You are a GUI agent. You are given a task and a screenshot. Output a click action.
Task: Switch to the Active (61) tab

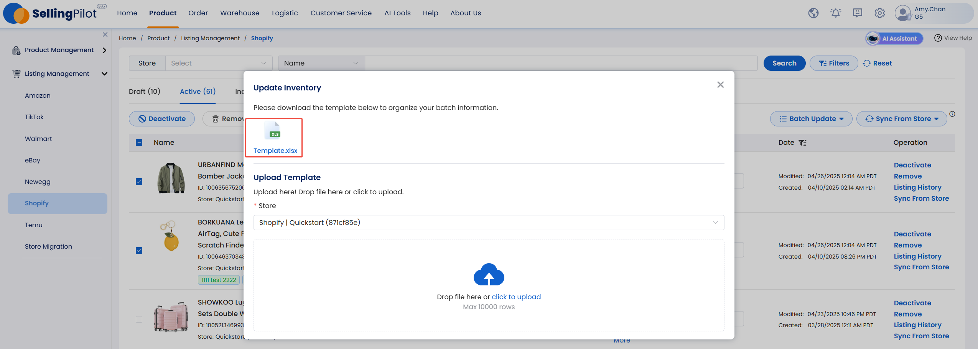tap(198, 92)
